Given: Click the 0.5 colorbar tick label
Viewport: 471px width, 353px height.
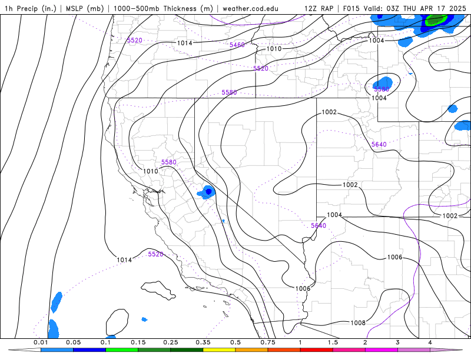Looking at the screenshot, I should coord(235,342).
